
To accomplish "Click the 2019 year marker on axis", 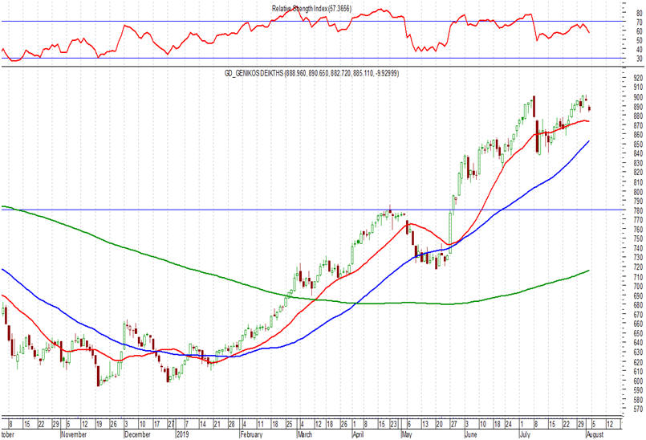I will [181, 434].
